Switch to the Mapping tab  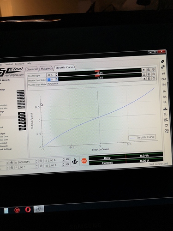click(x=46, y=68)
